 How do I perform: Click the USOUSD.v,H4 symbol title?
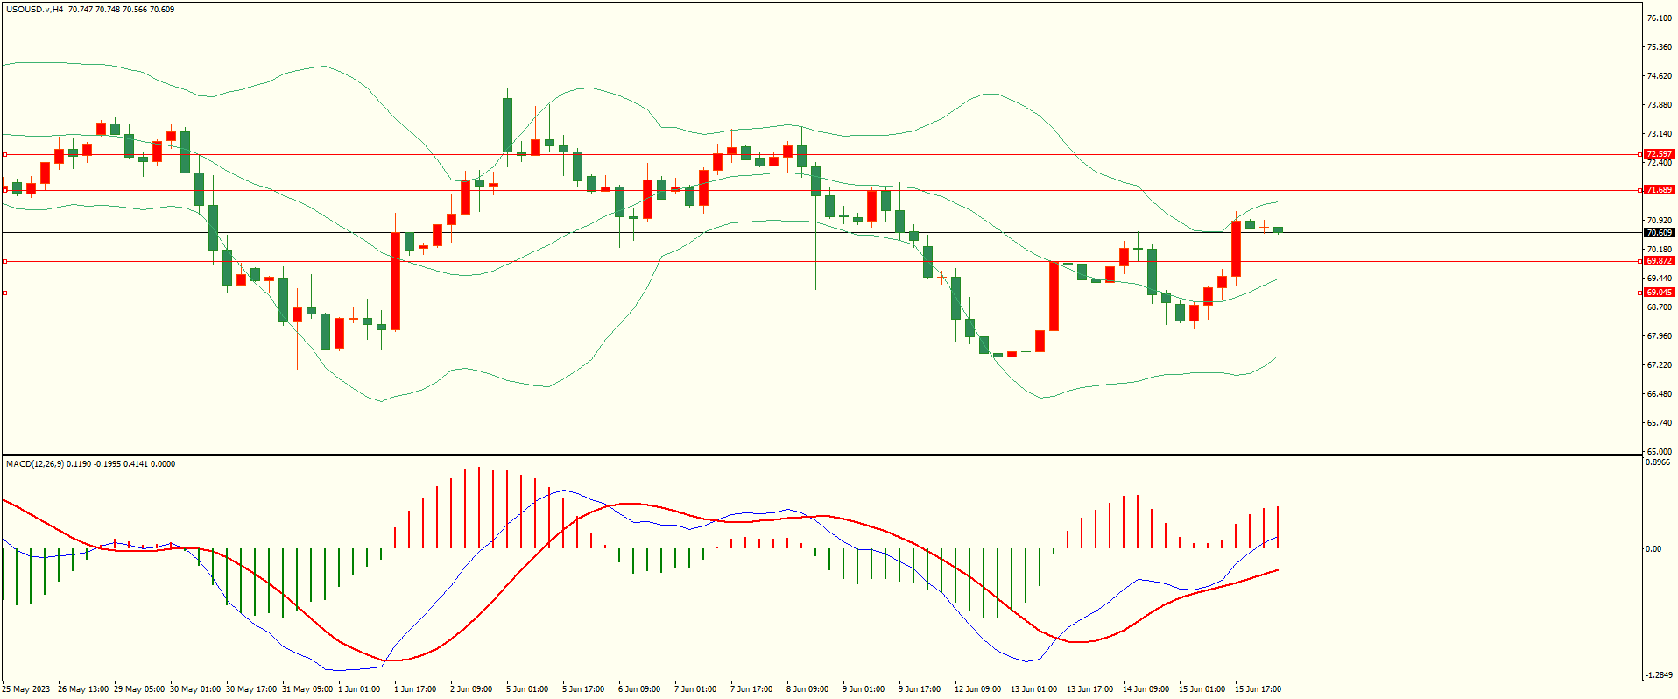(35, 10)
